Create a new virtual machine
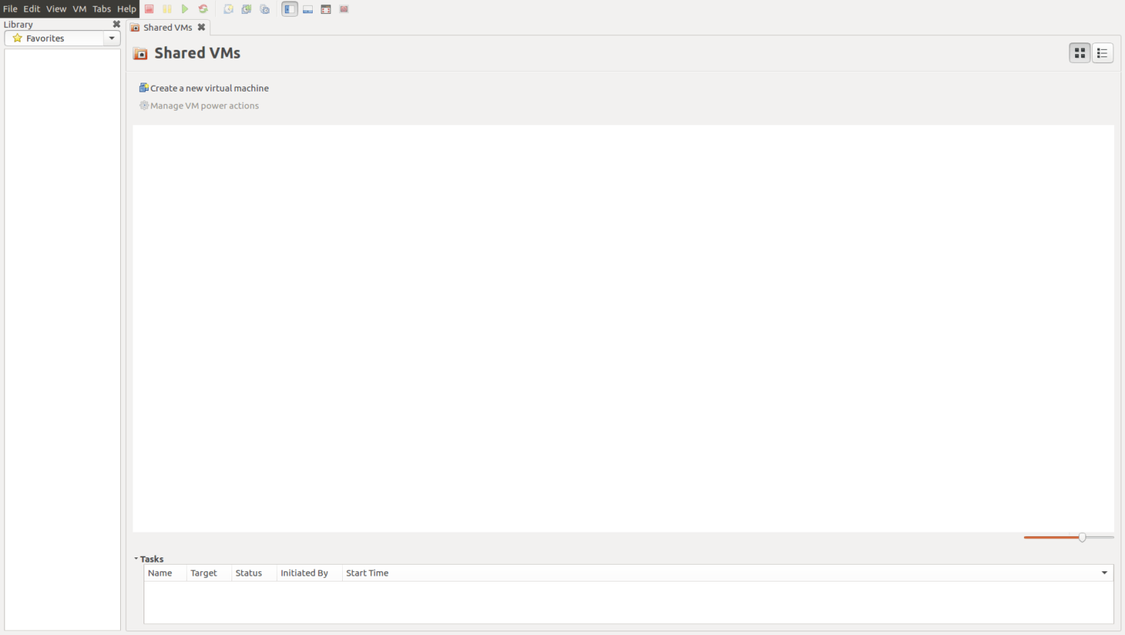The height and width of the screenshot is (635, 1125). point(208,87)
